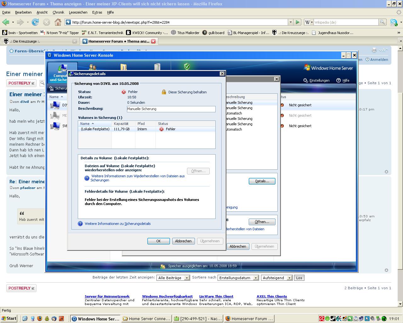Select Diese Sicherung behalten lock option
Screen dimensions: 403x323
coord(184,92)
